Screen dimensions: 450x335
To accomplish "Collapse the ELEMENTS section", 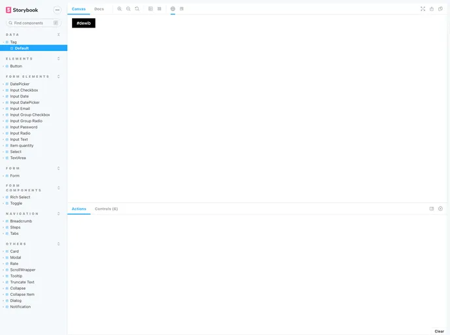I will (x=59, y=59).
